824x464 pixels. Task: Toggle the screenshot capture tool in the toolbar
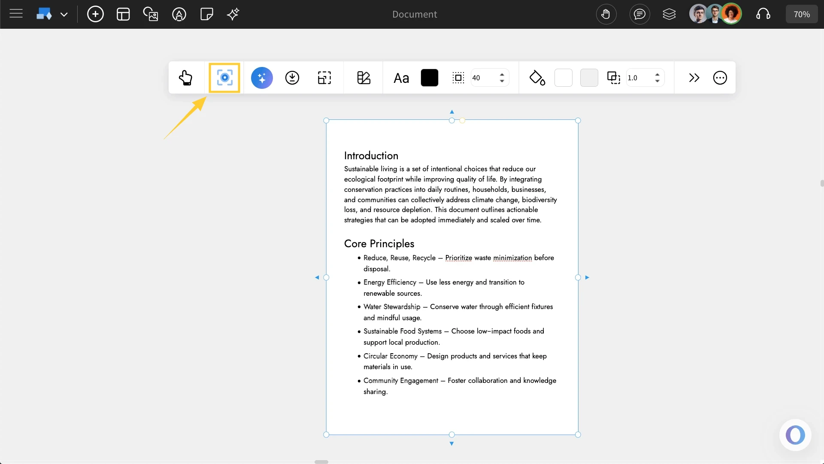[x=224, y=78]
